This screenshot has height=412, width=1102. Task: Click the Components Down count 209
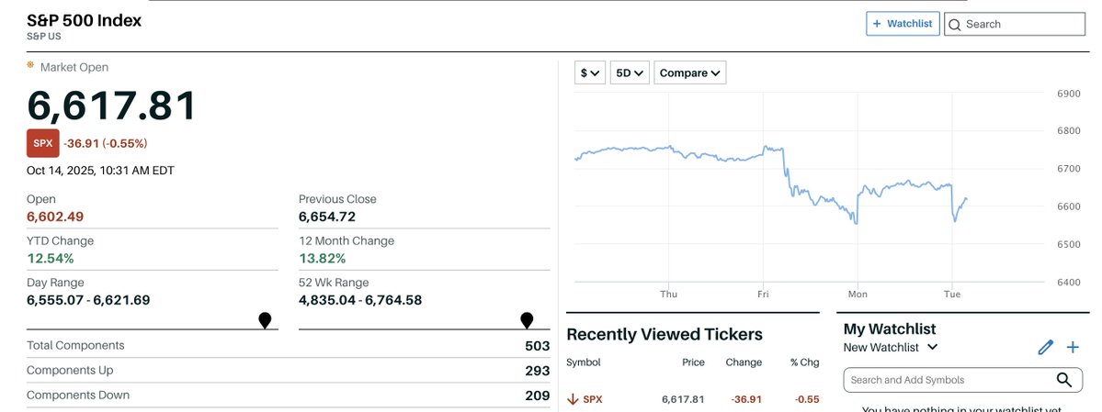[x=537, y=395]
